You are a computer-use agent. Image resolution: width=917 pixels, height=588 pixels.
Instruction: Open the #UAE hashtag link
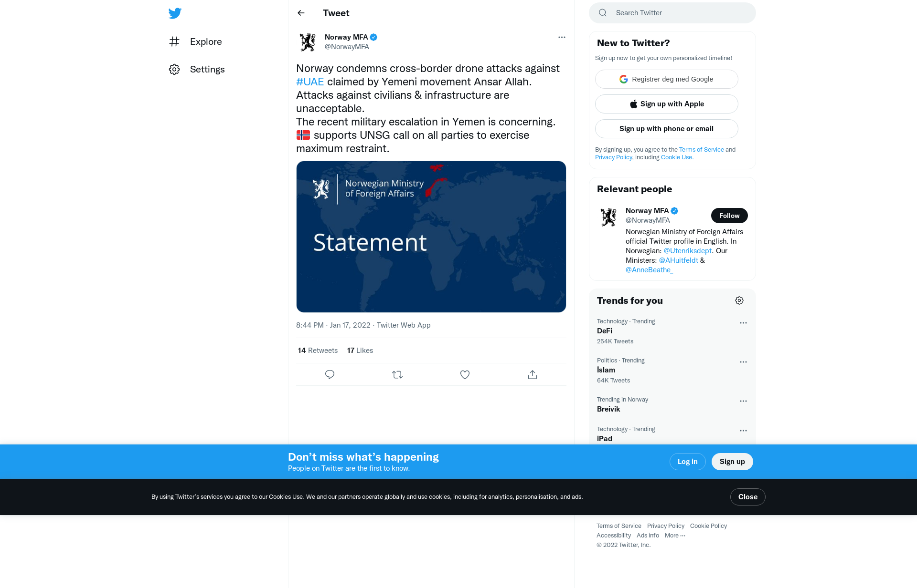tap(310, 82)
